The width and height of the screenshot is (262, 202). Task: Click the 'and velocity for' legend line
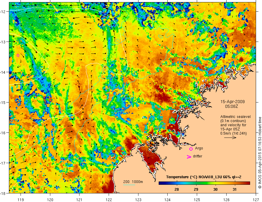tap(233, 125)
